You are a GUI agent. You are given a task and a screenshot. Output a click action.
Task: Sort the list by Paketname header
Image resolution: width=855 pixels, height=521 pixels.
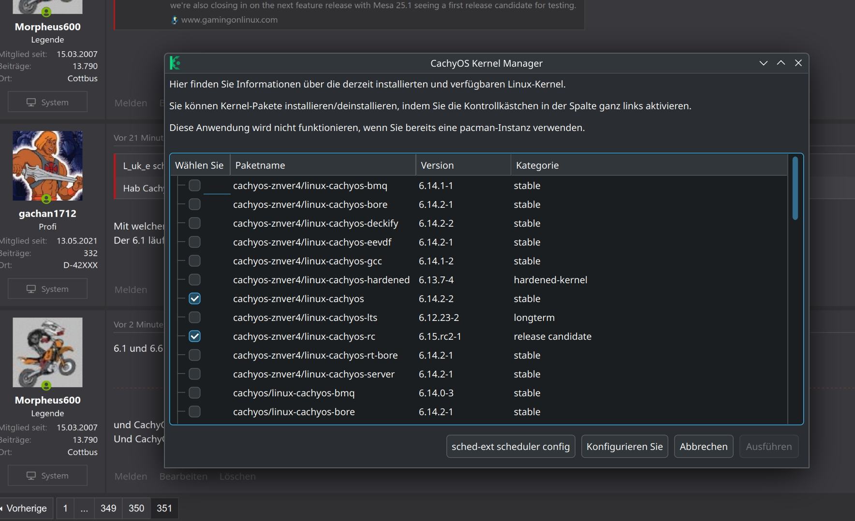[323, 165]
